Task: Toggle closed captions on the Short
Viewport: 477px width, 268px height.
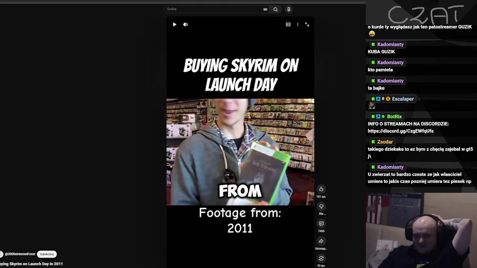Action: coord(288,25)
